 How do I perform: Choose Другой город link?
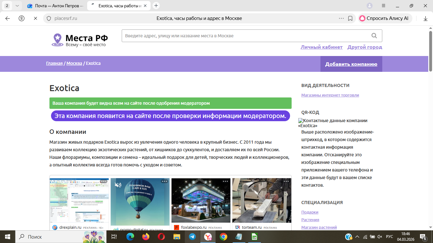(x=365, y=47)
